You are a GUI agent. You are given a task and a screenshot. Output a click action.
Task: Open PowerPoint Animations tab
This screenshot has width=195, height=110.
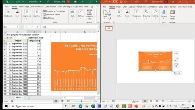click(152, 7)
